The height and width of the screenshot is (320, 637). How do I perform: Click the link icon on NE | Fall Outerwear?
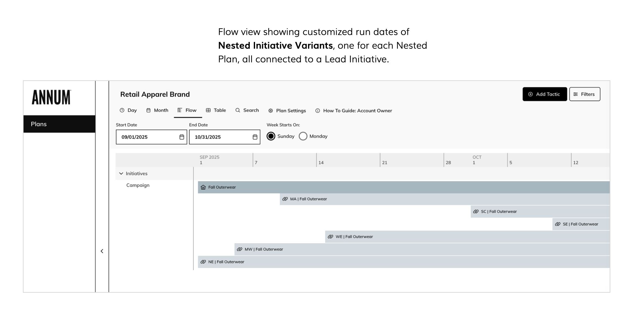[x=203, y=262]
